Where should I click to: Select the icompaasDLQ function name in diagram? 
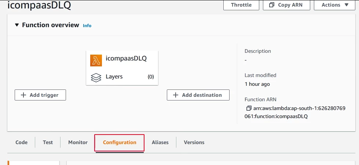pos(126,58)
